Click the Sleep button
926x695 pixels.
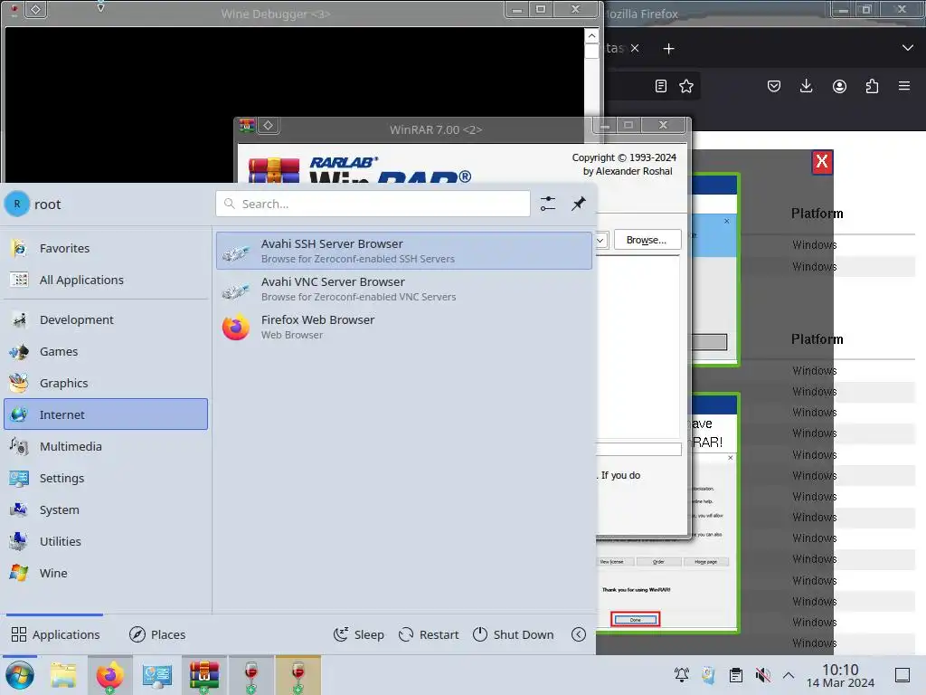click(358, 634)
